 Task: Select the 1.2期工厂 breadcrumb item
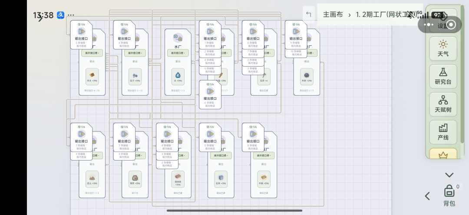[386, 14]
